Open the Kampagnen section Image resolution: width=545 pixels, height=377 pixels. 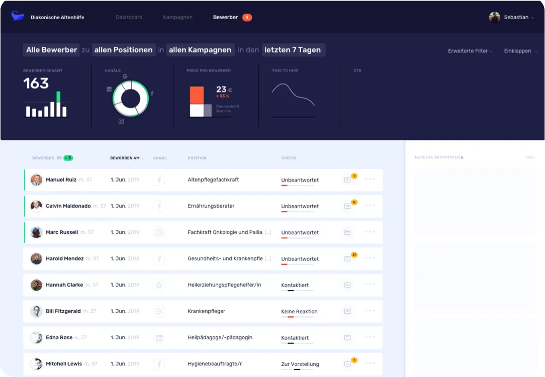[x=177, y=17]
